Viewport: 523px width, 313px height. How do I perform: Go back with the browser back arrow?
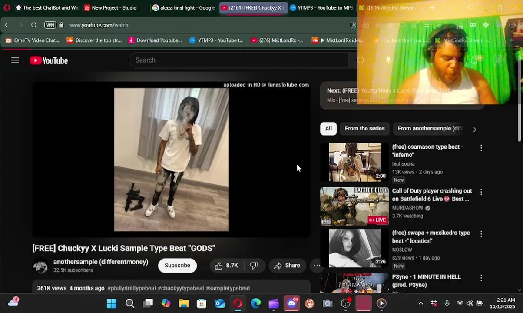click(x=6, y=25)
